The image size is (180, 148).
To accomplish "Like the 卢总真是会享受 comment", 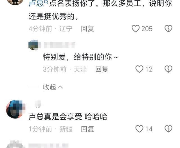I will tap(139, 129).
